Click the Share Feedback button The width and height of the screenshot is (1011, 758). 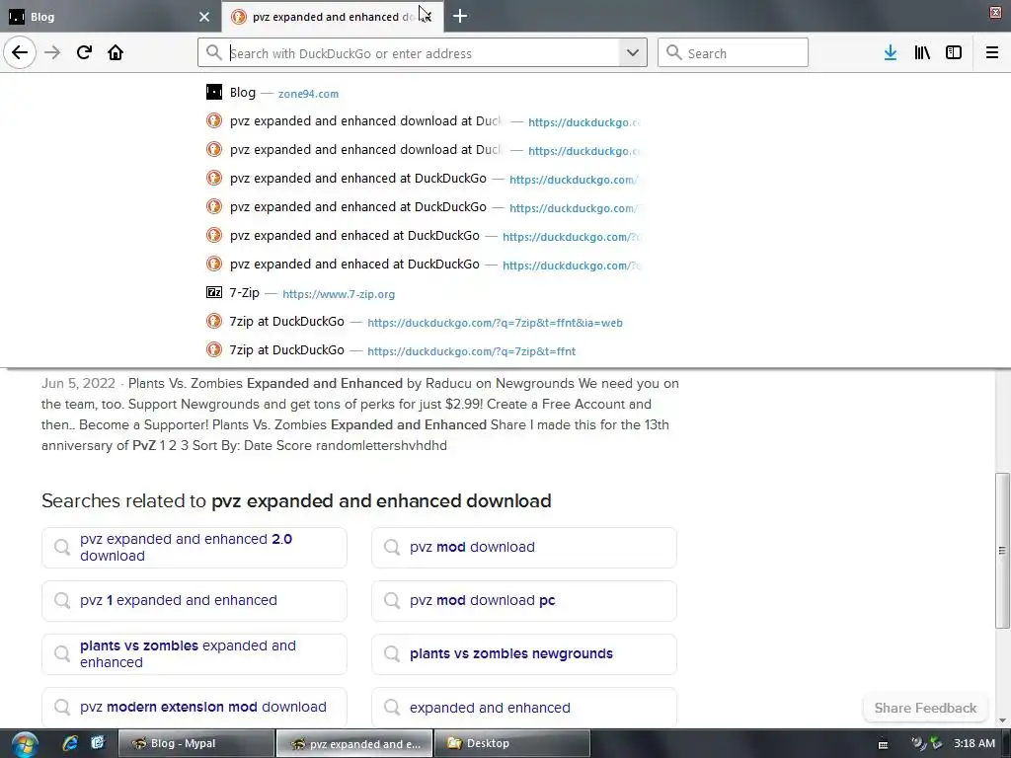(x=925, y=708)
